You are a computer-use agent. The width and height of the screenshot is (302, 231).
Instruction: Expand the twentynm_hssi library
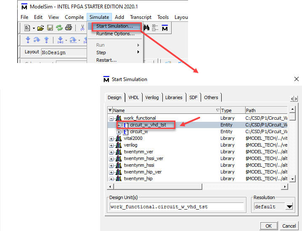[x=111, y=165]
